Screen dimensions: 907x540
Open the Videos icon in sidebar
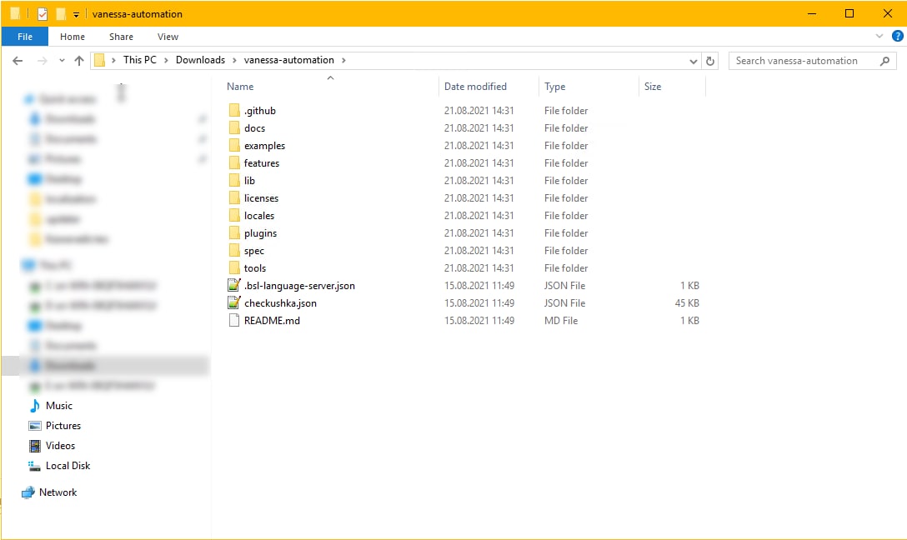(x=35, y=446)
